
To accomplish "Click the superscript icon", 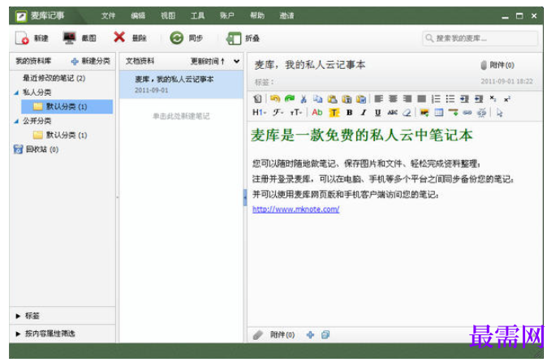I will coord(507,99).
